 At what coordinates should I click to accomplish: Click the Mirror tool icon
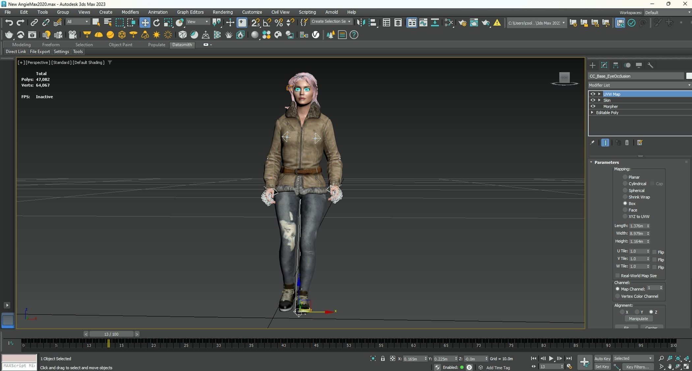click(x=361, y=22)
